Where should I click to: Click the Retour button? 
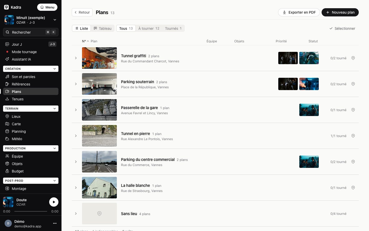[x=82, y=12]
